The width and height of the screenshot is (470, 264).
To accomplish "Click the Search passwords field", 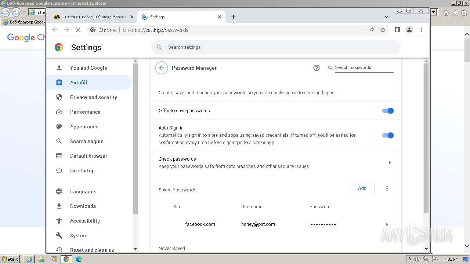I will click(364, 67).
